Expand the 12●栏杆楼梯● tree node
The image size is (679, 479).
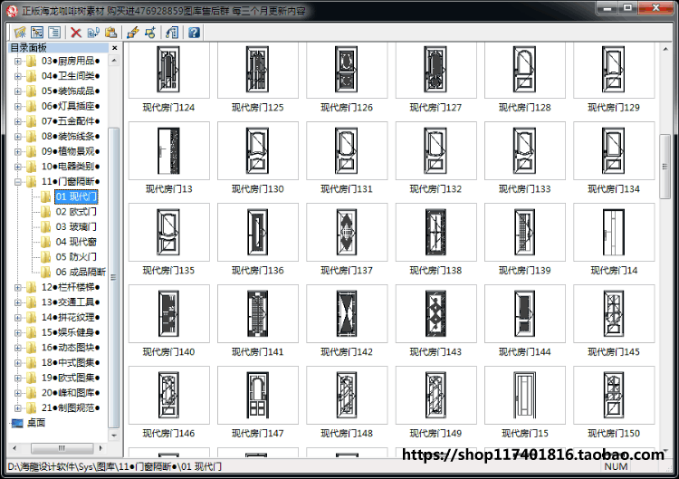[18, 288]
